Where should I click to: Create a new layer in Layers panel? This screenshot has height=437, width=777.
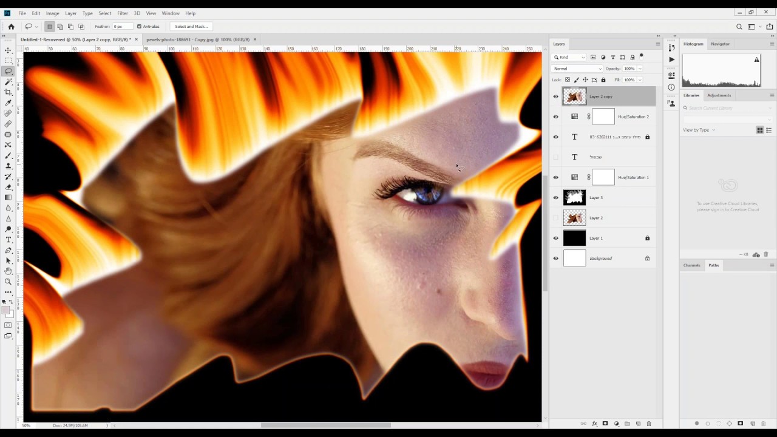click(638, 424)
